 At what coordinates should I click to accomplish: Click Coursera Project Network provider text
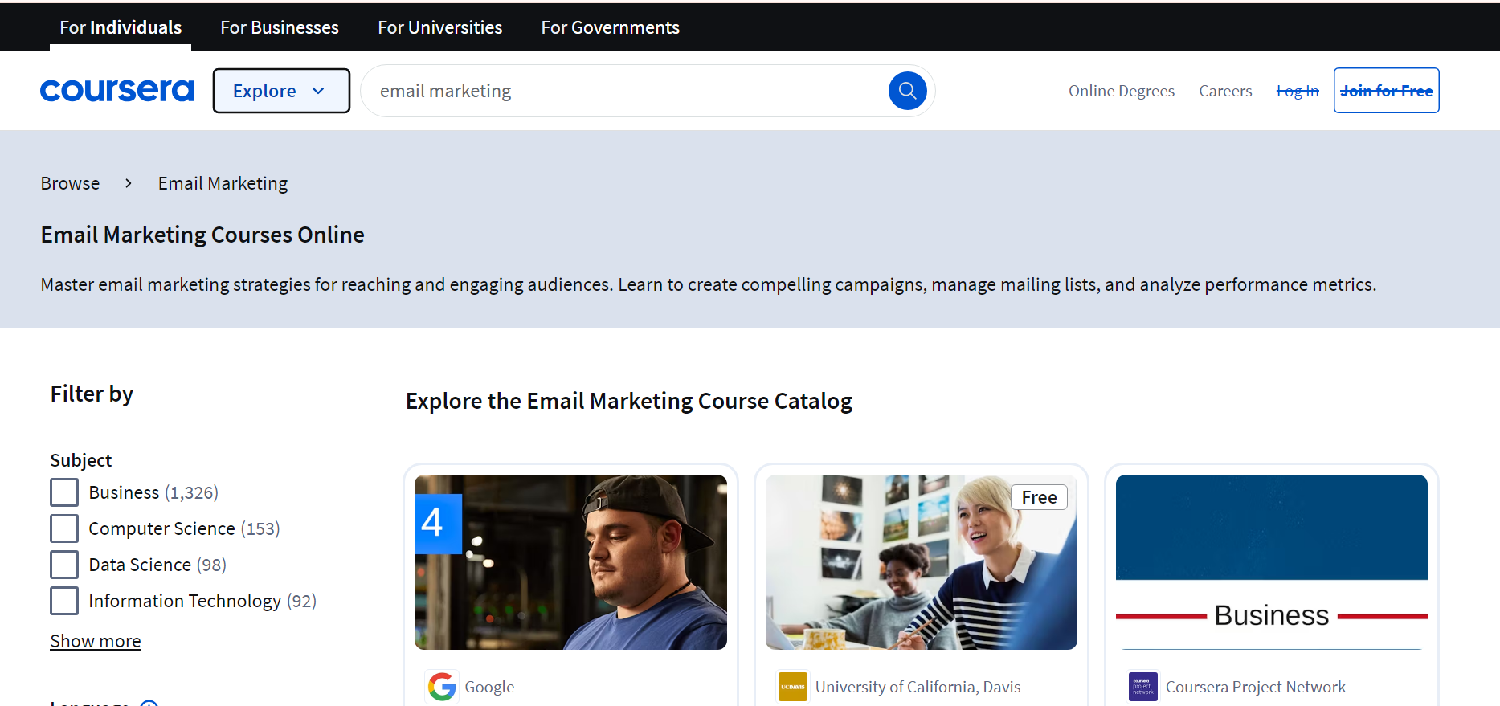point(1256,687)
